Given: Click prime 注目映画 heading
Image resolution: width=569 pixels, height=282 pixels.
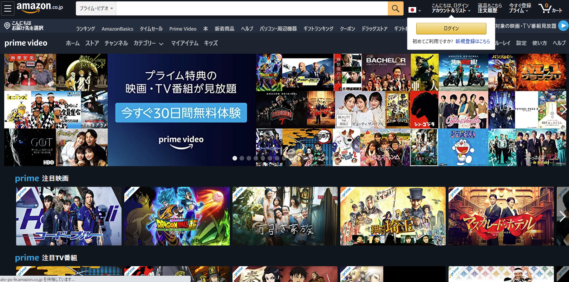Looking at the screenshot, I should pos(42,178).
